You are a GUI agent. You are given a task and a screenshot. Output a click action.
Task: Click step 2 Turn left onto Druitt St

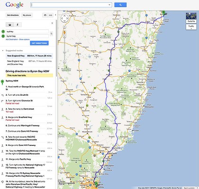click(x=17, y=95)
